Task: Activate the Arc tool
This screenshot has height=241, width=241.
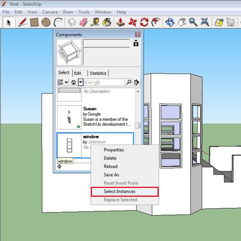Action: click(x=58, y=22)
